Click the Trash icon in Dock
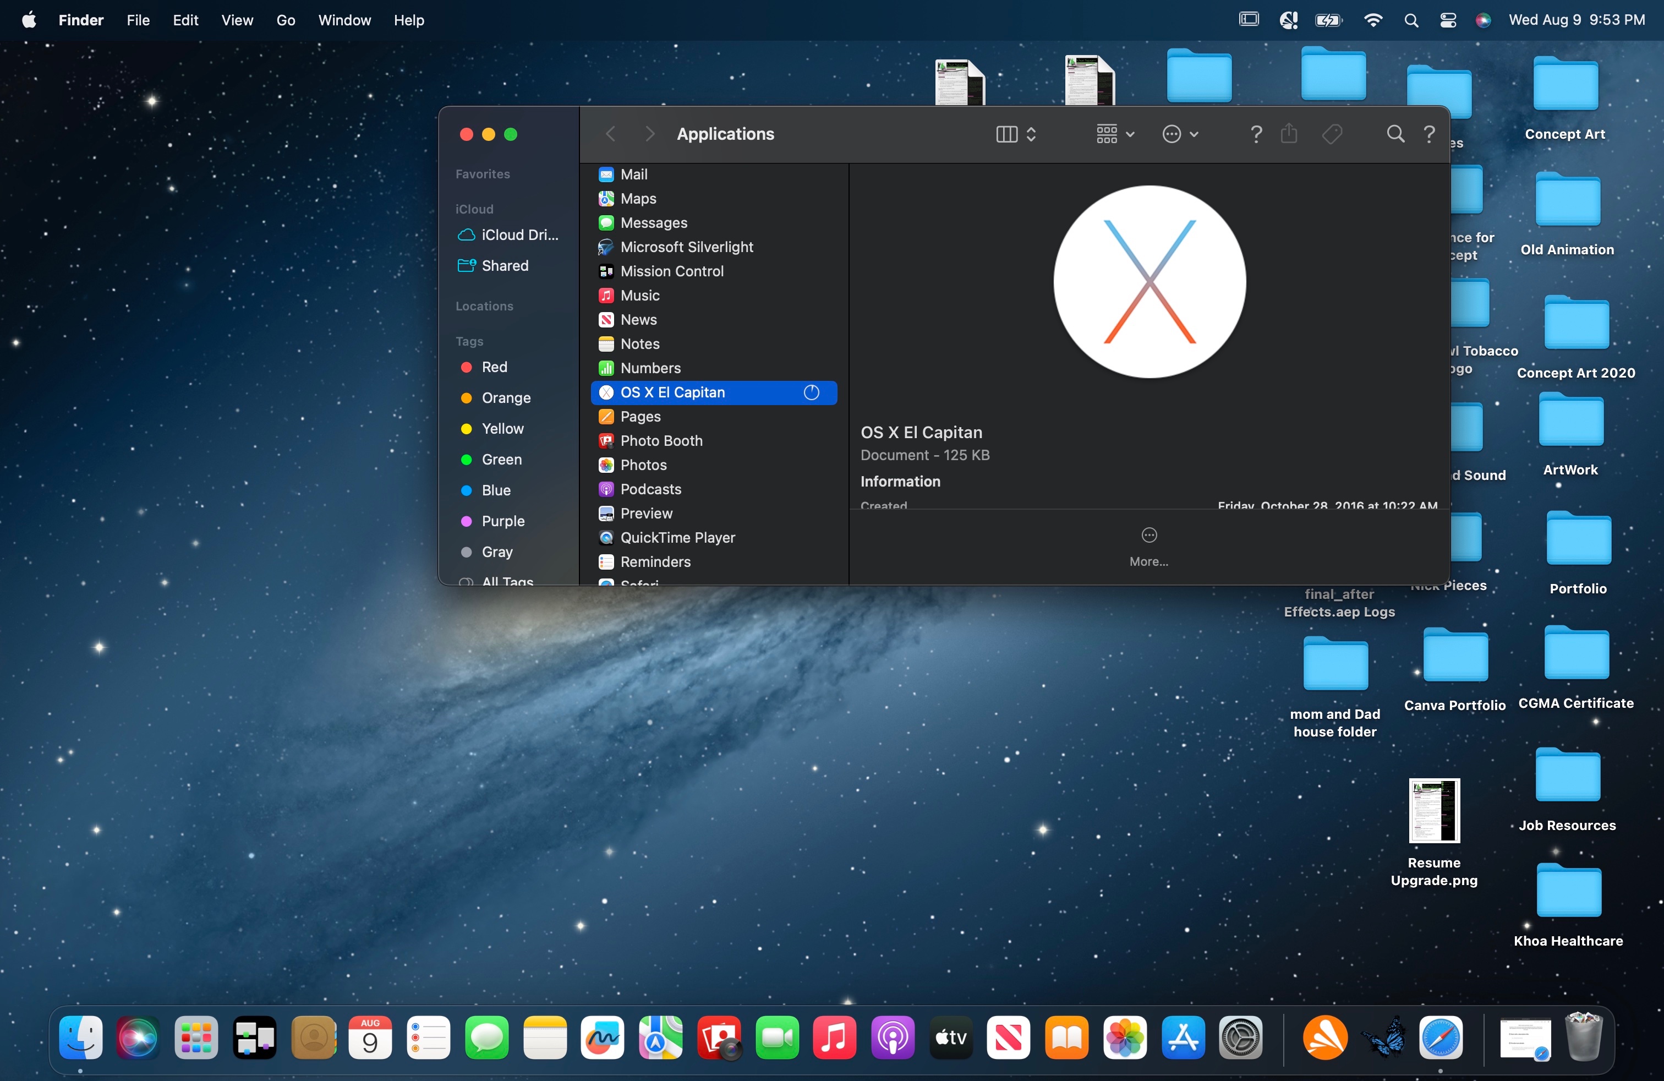 point(1583,1038)
